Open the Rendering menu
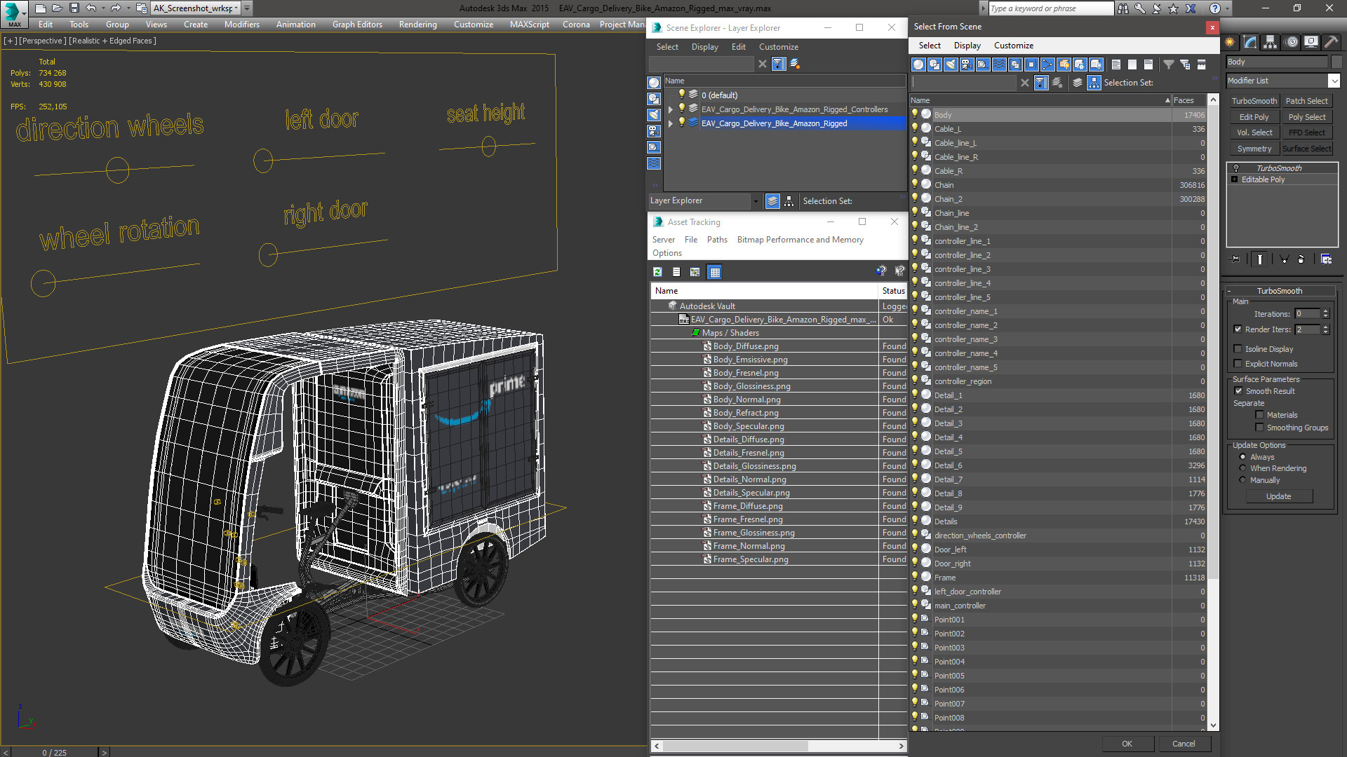The width and height of the screenshot is (1347, 757). click(x=417, y=25)
